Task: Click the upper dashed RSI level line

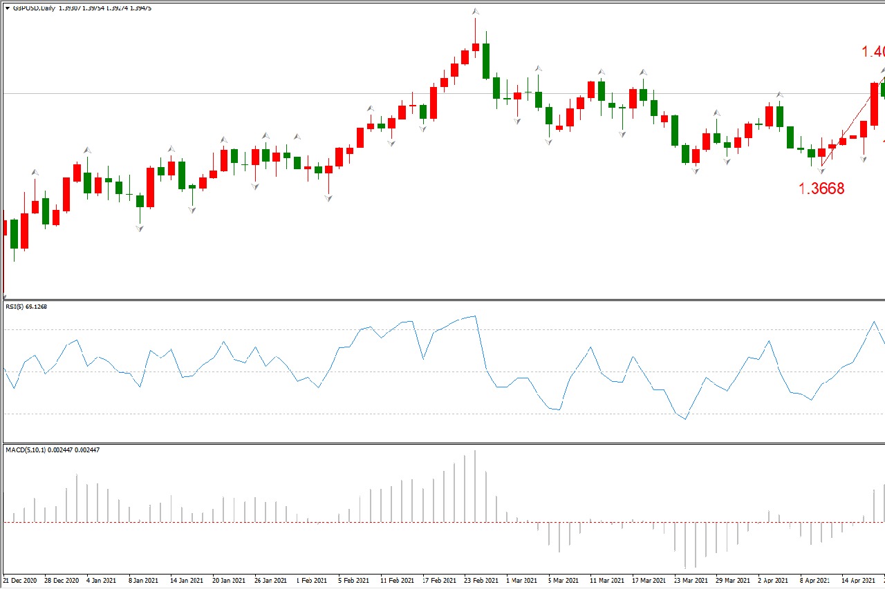Action: [277, 329]
